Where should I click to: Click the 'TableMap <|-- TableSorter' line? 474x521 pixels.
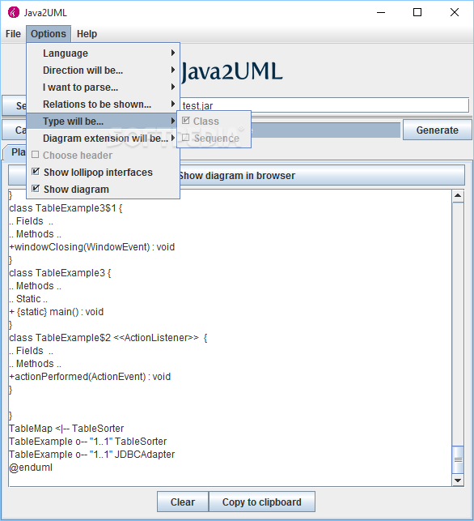click(66, 429)
